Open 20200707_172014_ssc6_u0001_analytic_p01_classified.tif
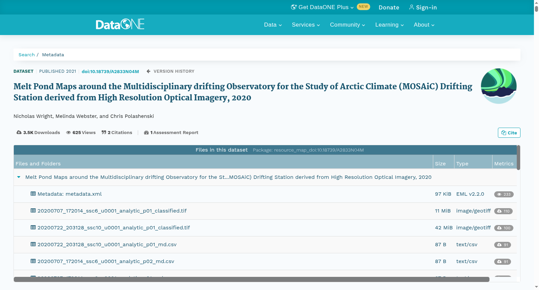This screenshot has height=290, width=539. tap(112, 211)
